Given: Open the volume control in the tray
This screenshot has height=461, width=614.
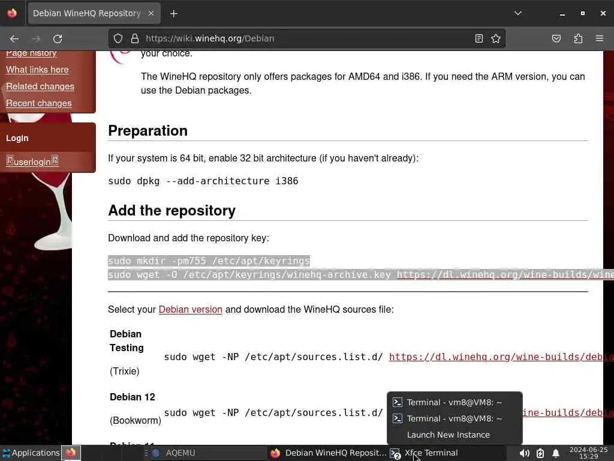Looking at the screenshot, I should click(x=524, y=454).
